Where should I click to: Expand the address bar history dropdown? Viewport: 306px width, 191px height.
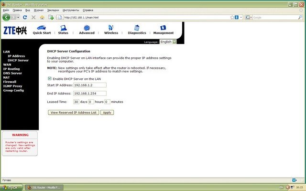[241, 17]
